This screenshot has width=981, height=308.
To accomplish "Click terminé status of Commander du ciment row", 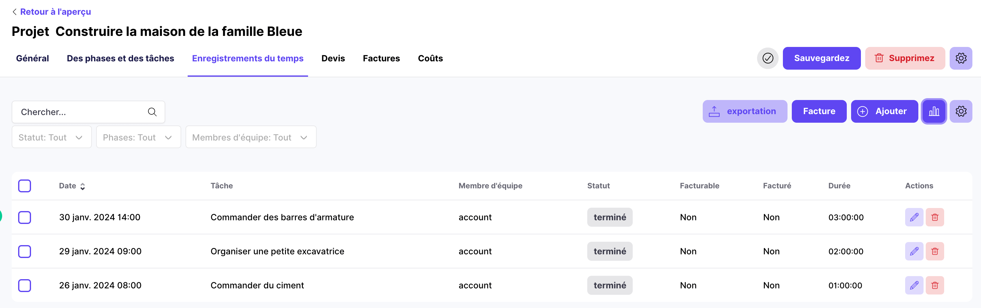I will pyautogui.click(x=610, y=285).
